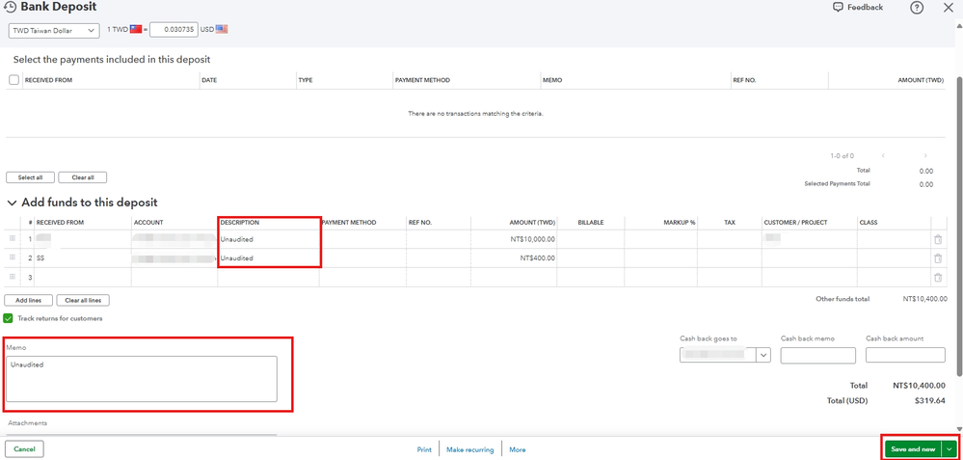
Task: Click the Attachments label
Action: (27, 423)
